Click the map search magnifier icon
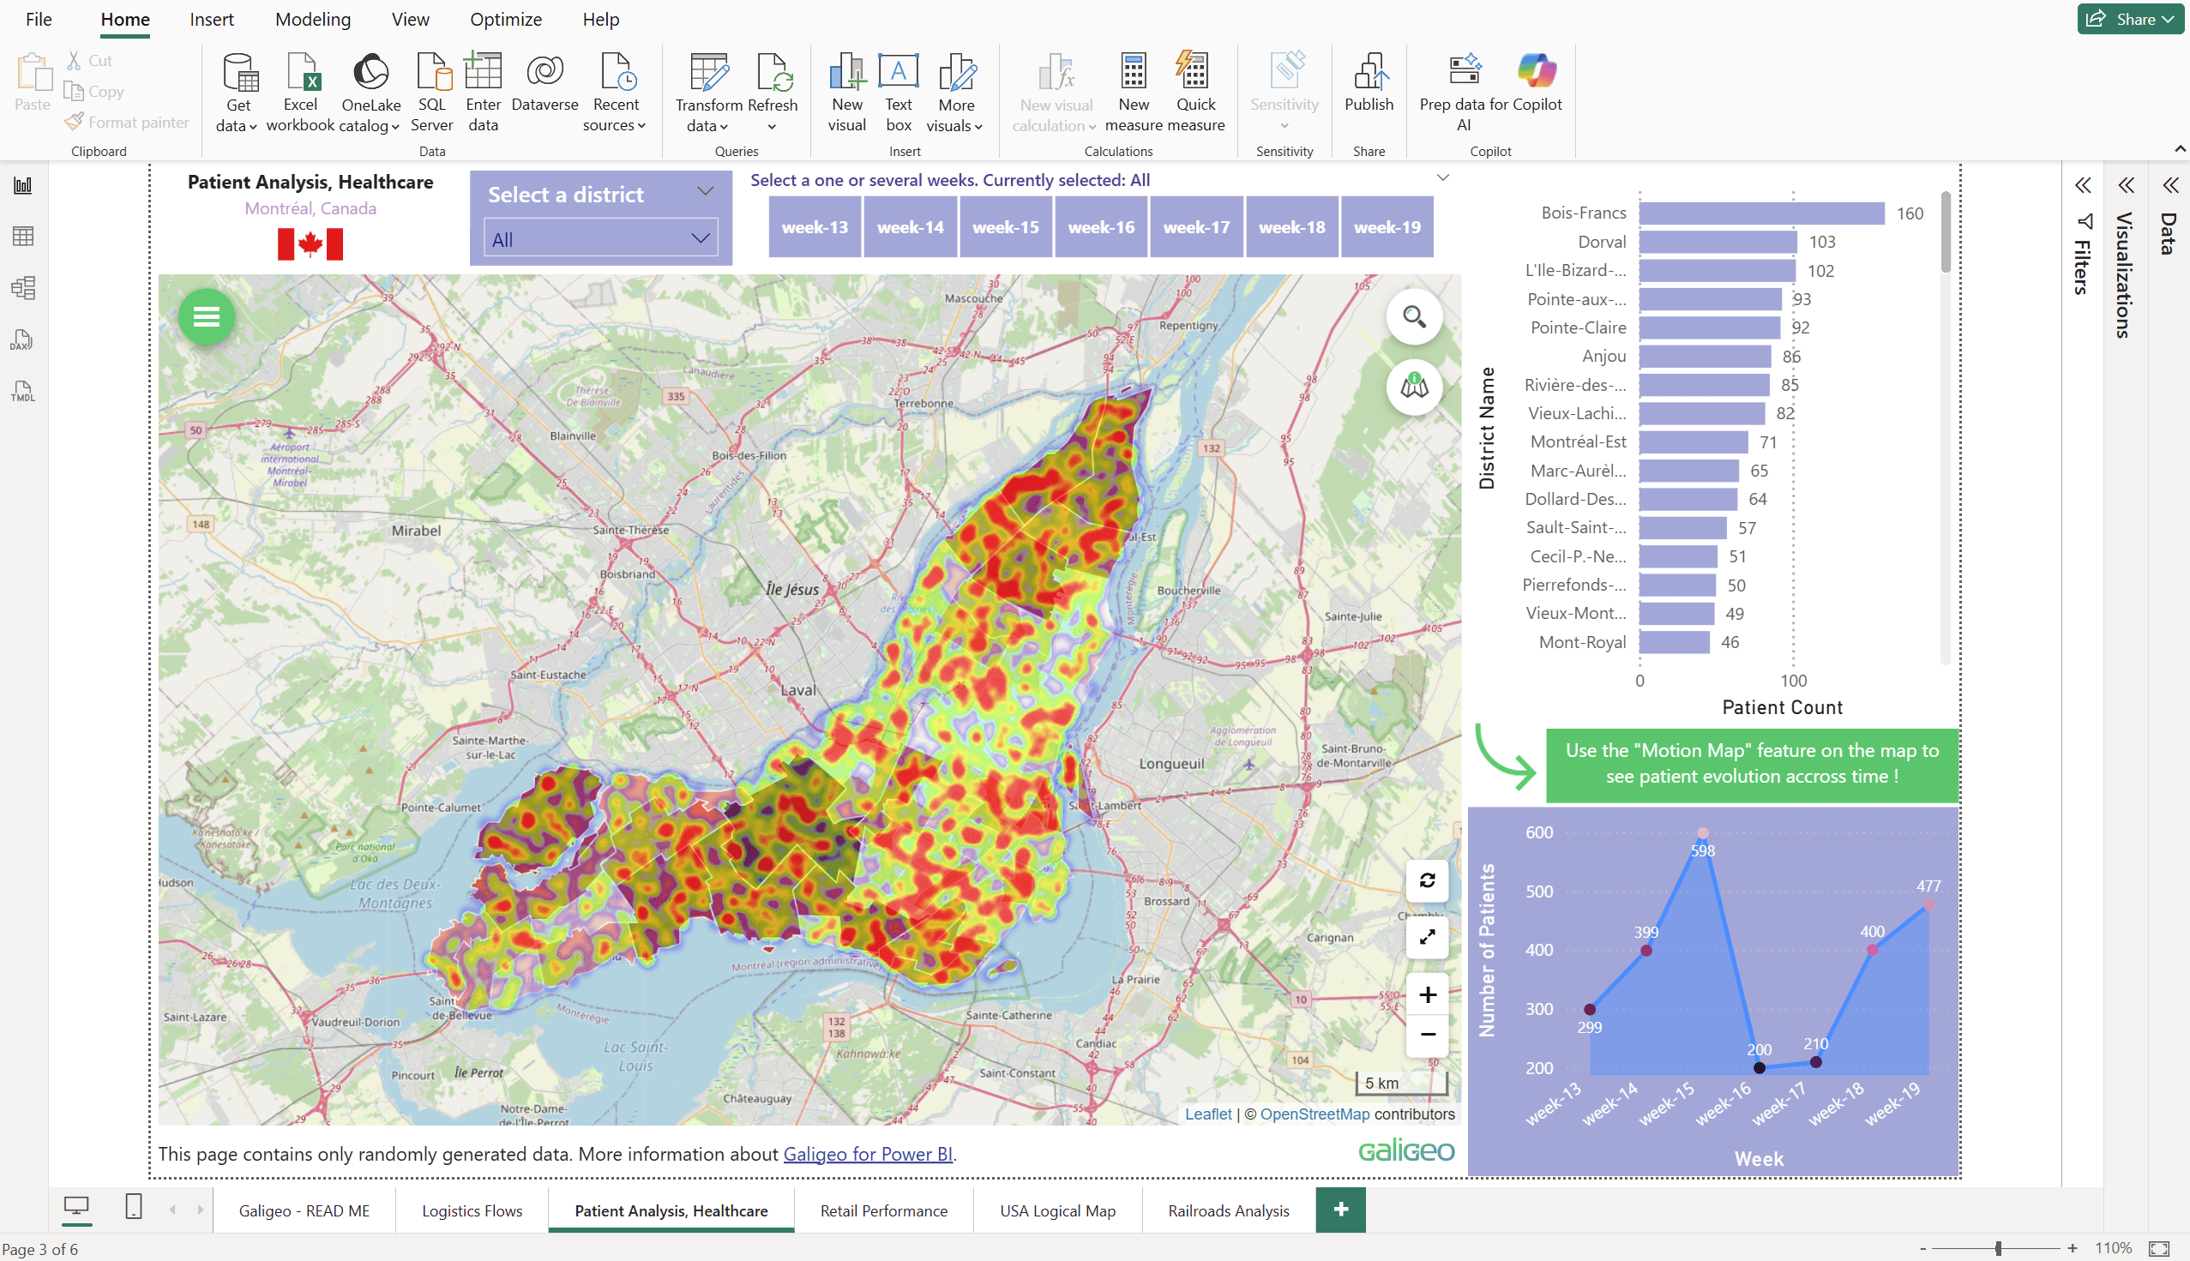Image resolution: width=2190 pixels, height=1261 pixels. point(1414,317)
